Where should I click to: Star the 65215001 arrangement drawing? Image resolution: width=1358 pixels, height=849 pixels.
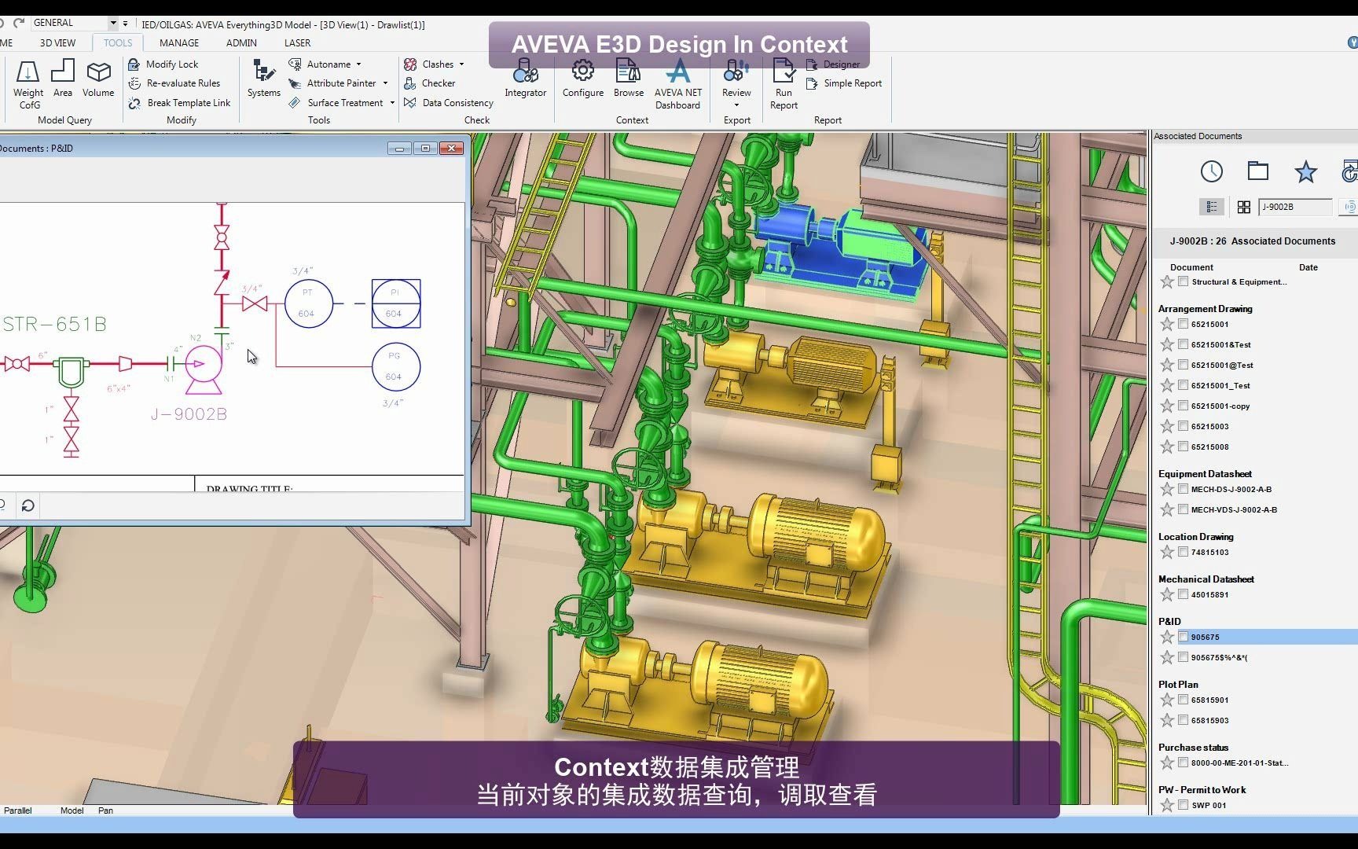pyautogui.click(x=1166, y=324)
